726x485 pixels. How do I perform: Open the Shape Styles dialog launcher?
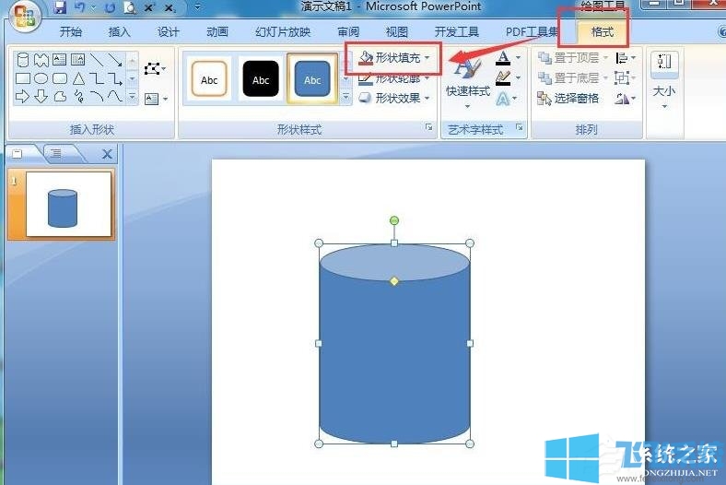(x=429, y=129)
